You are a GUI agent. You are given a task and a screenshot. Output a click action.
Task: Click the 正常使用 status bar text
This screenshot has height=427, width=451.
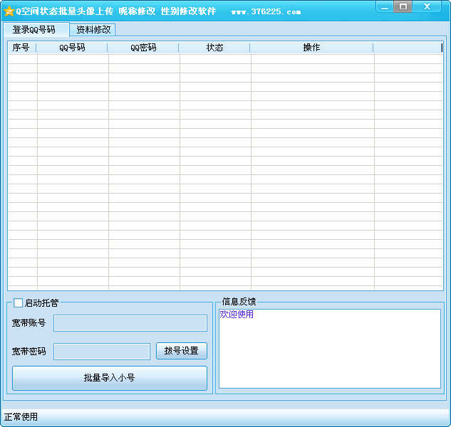(x=21, y=416)
